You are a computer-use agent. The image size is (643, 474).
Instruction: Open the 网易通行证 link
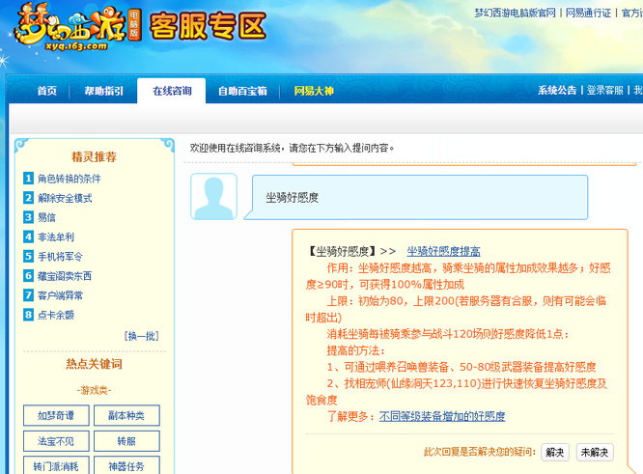tap(588, 14)
